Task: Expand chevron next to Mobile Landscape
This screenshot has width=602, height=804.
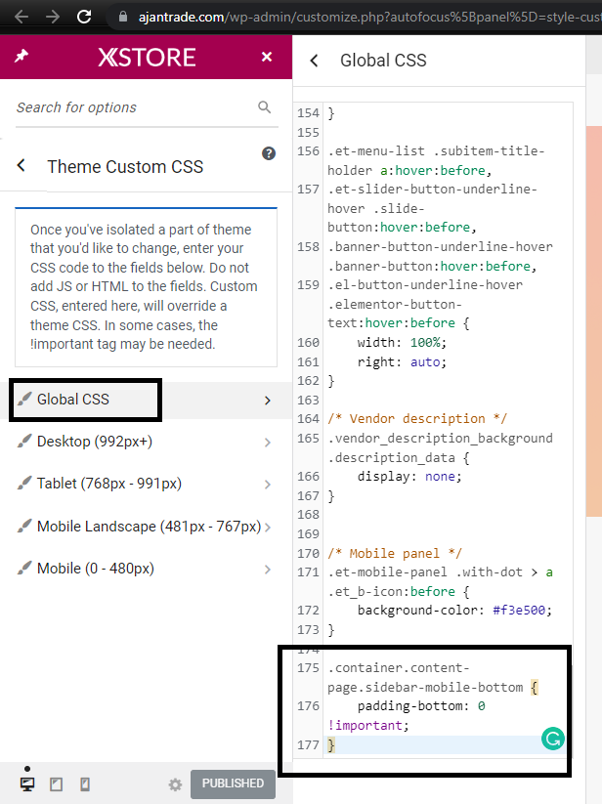Action: click(267, 528)
